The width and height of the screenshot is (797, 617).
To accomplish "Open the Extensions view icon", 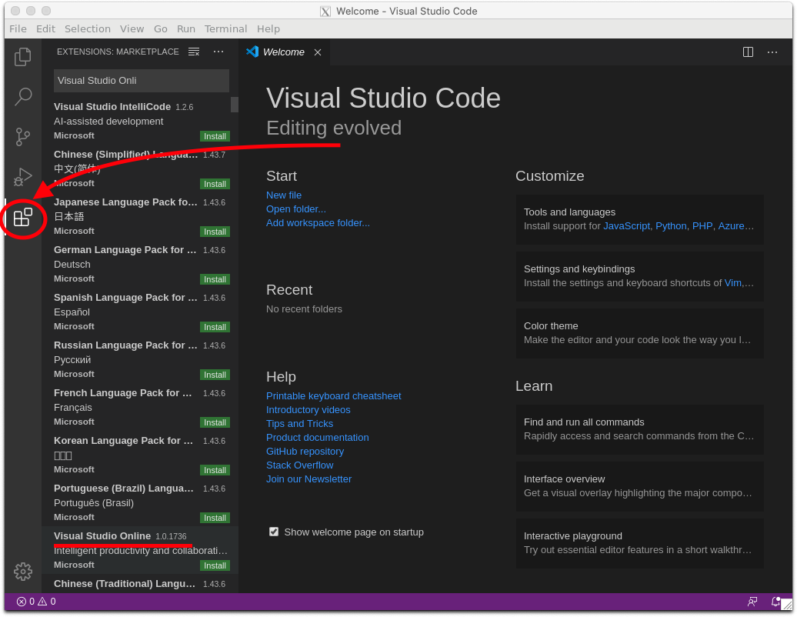I will [23, 218].
